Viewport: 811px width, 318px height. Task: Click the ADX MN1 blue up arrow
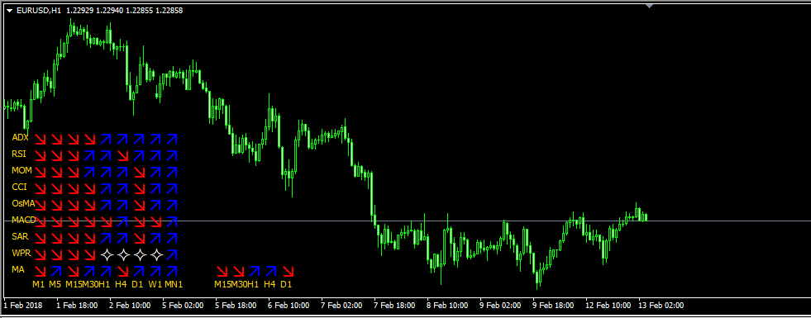[172, 139]
